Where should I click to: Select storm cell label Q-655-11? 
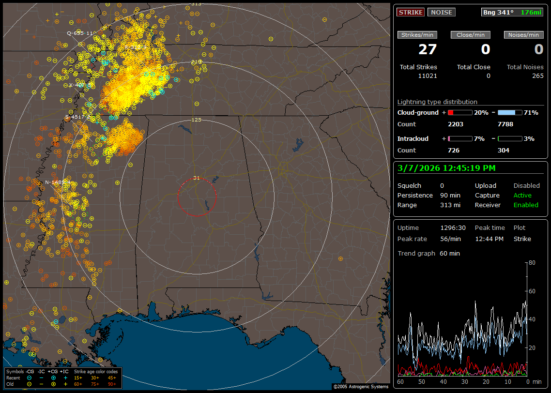tap(79, 33)
